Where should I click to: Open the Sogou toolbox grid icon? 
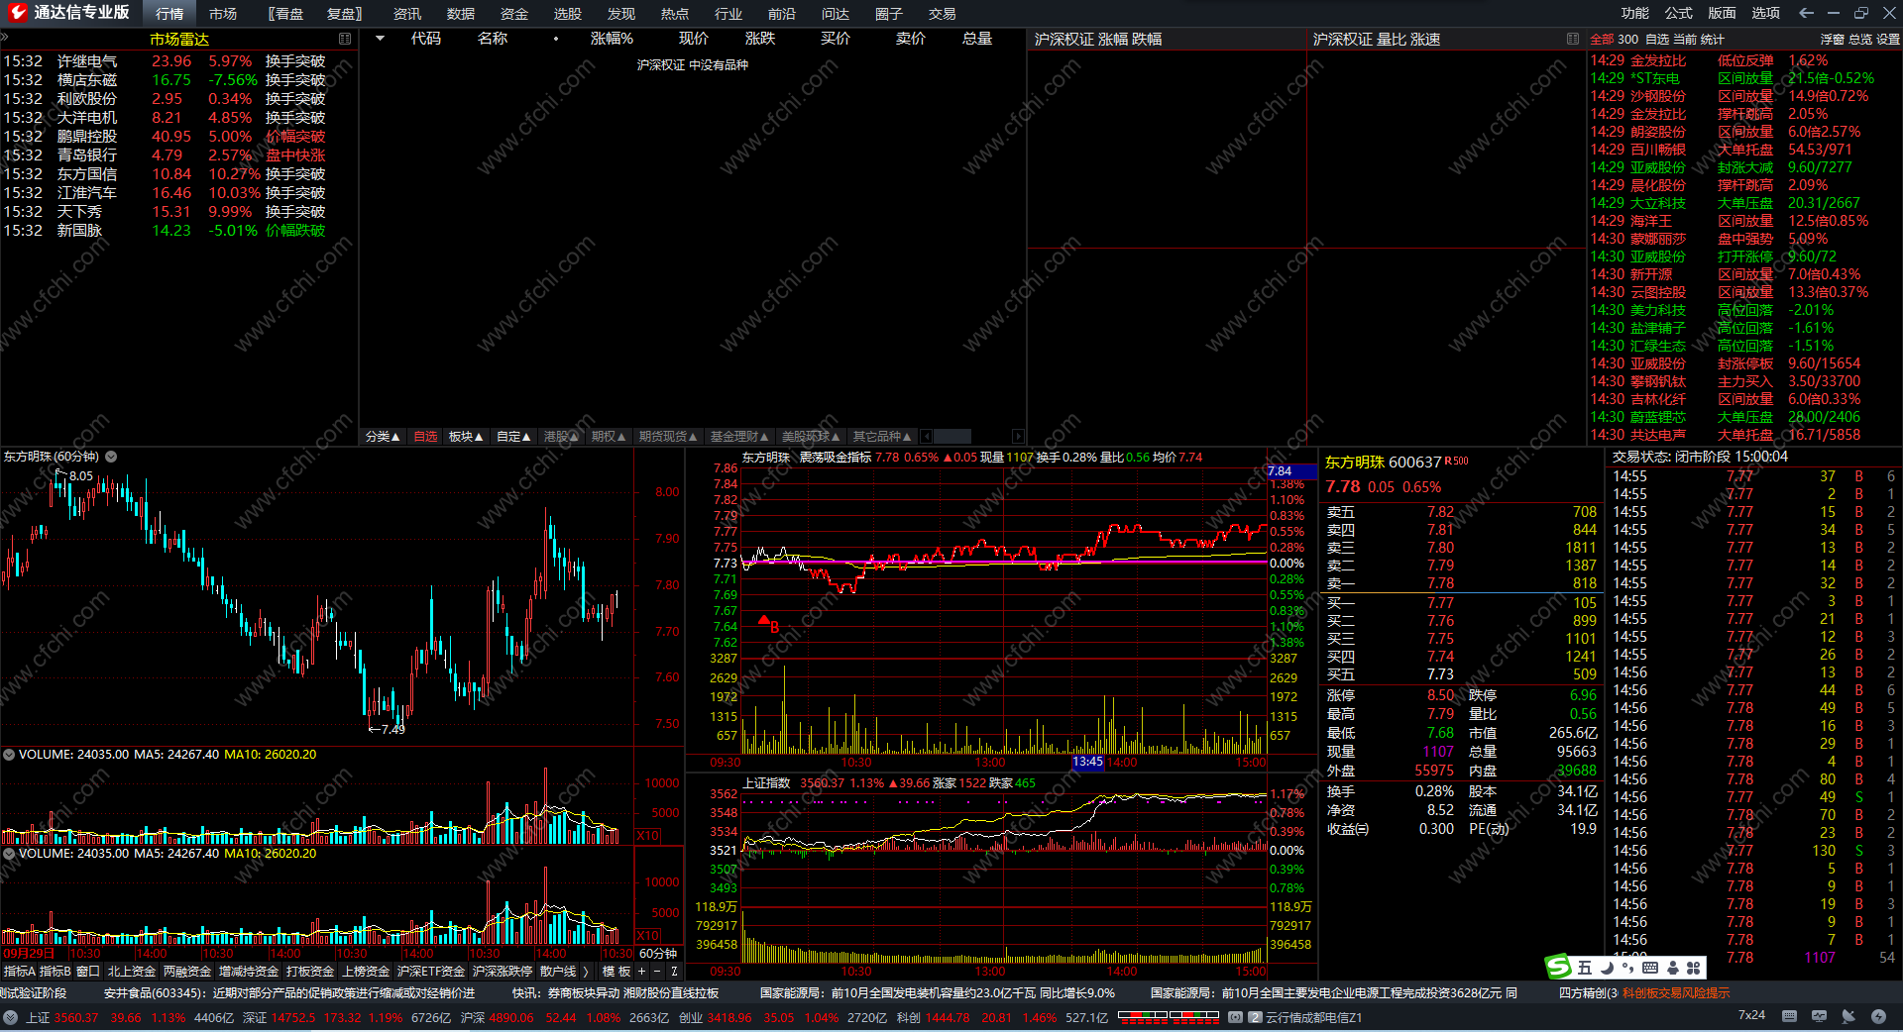click(x=1693, y=968)
